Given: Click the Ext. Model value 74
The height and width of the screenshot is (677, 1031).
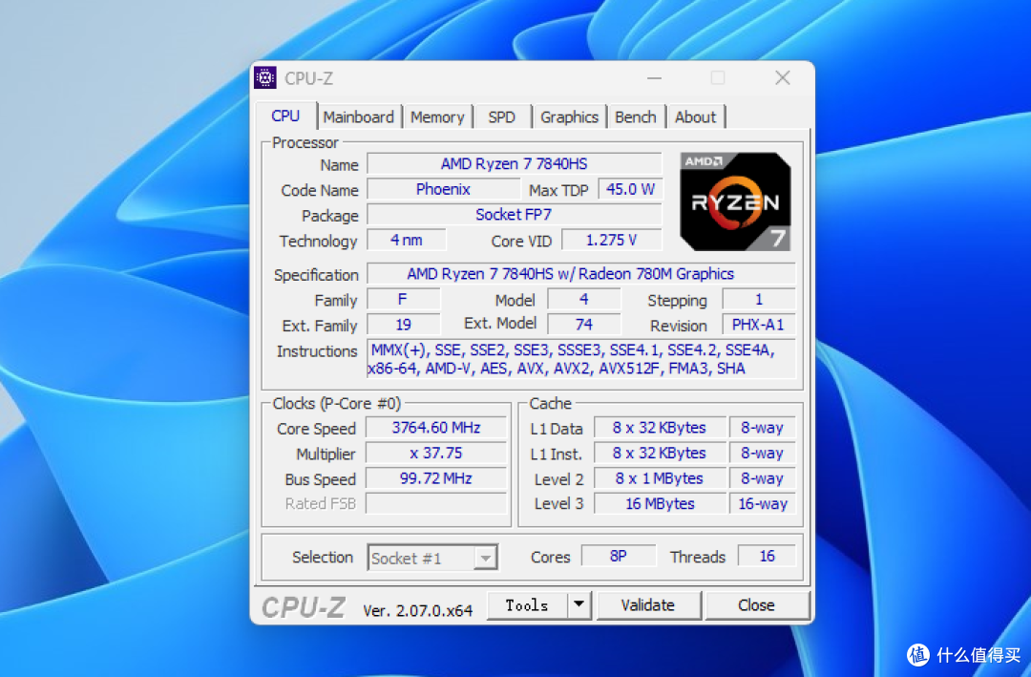Looking at the screenshot, I should pyautogui.click(x=584, y=325).
